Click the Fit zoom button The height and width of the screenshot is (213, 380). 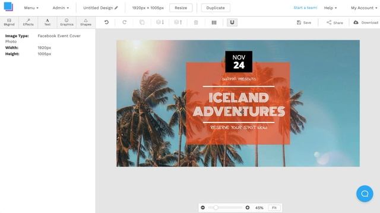[x=274, y=208]
